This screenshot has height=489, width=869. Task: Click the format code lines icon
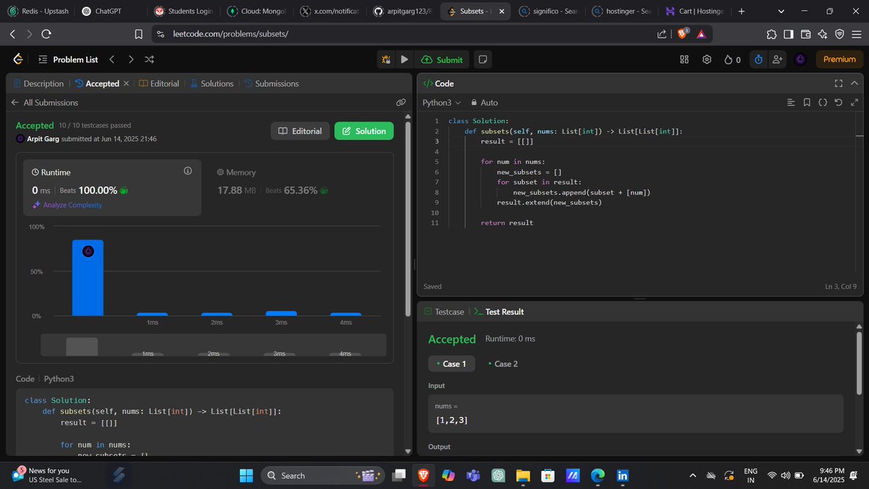[791, 103]
